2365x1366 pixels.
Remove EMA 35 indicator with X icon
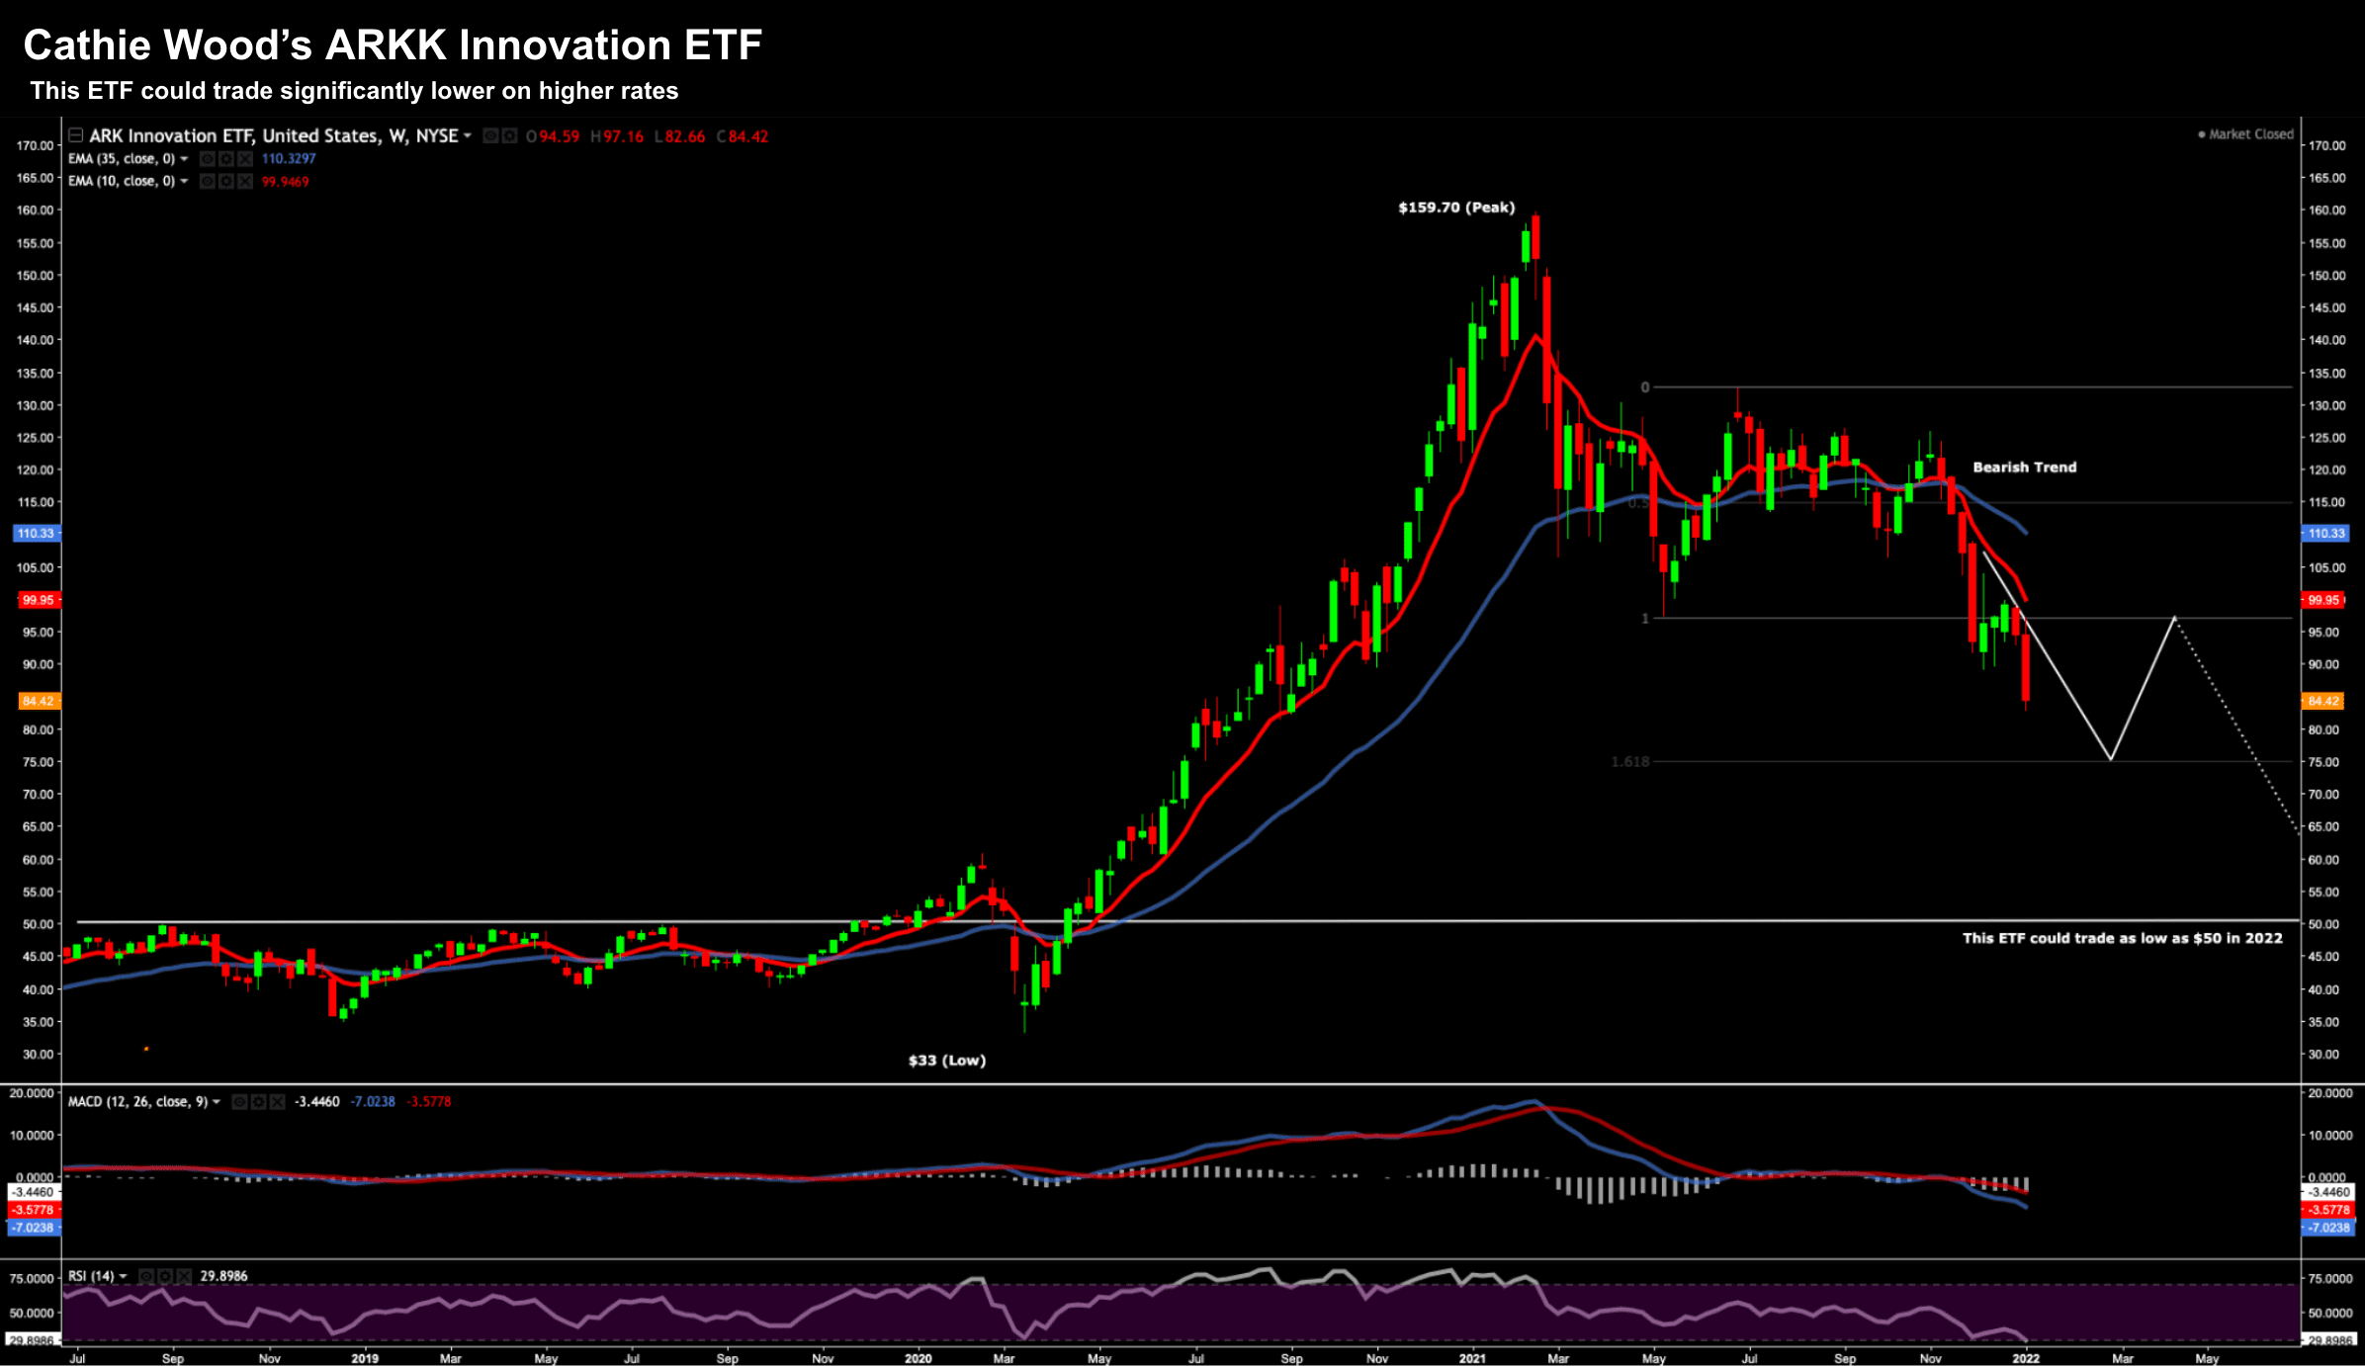243,159
